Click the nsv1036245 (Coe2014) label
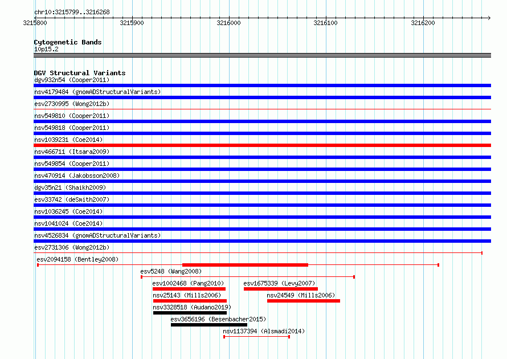This screenshot has width=507, height=359. point(68,211)
